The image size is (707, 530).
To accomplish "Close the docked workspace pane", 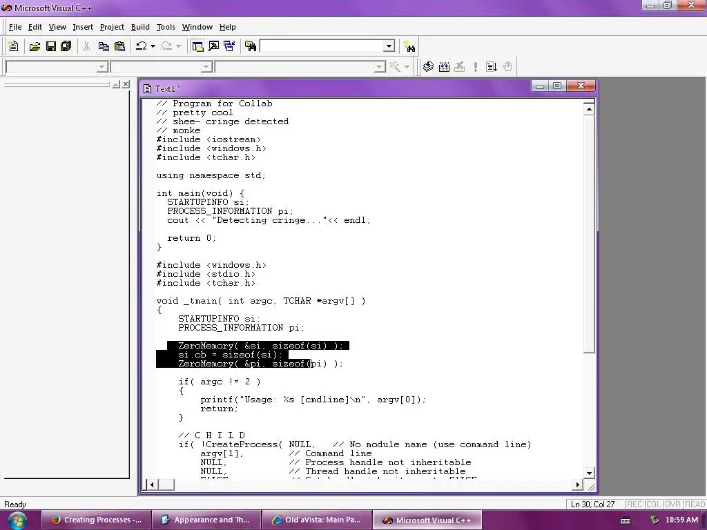I will click(x=126, y=84).
